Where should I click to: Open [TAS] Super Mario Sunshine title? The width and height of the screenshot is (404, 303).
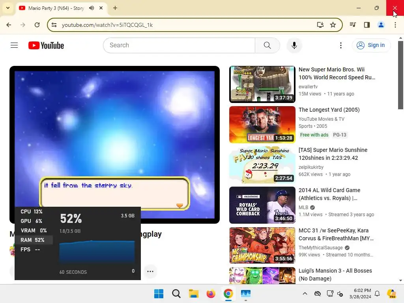[333, 154]
